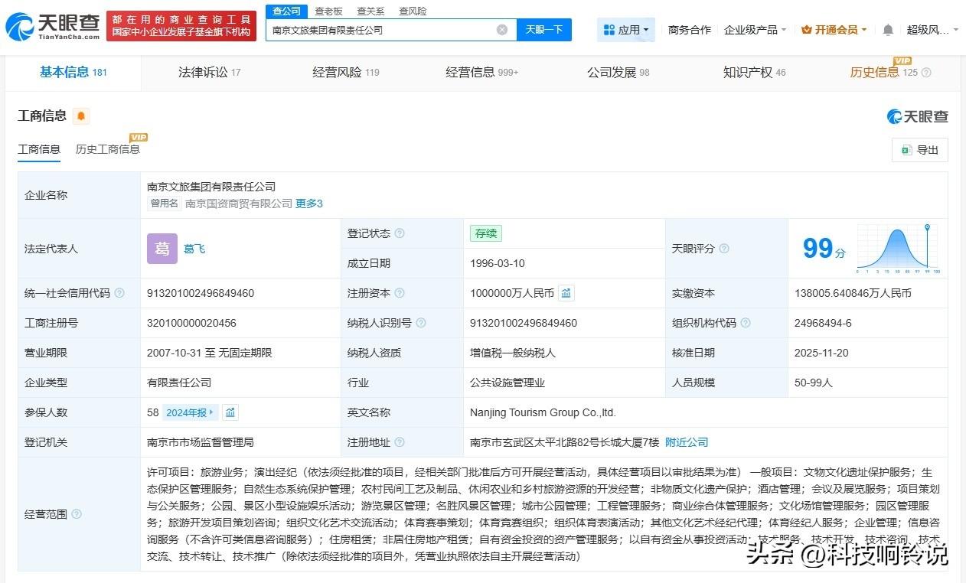Click the orange alert bell beside 工商信息
This screenshot has height=583, width=966.
click(81, 116)
